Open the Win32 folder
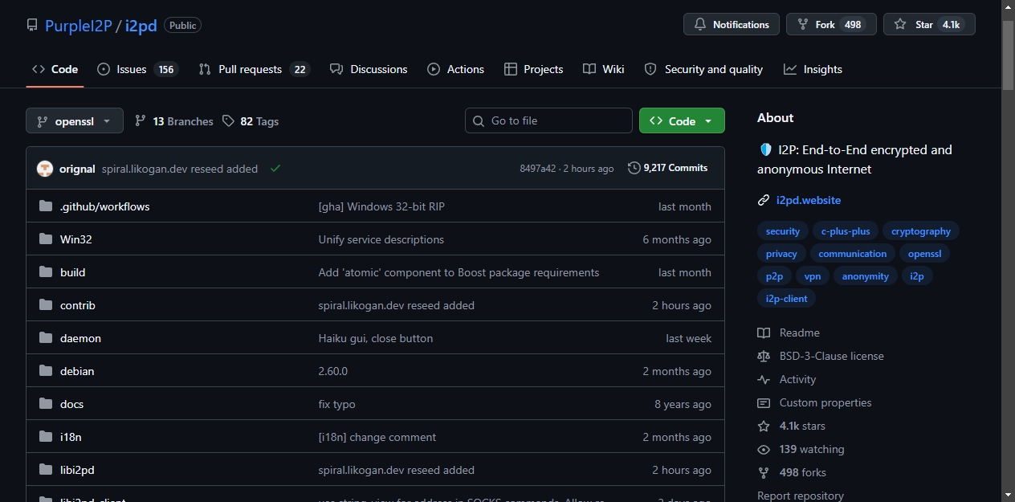This screenshot has height=502, width=1015. [x=76, y=239]
